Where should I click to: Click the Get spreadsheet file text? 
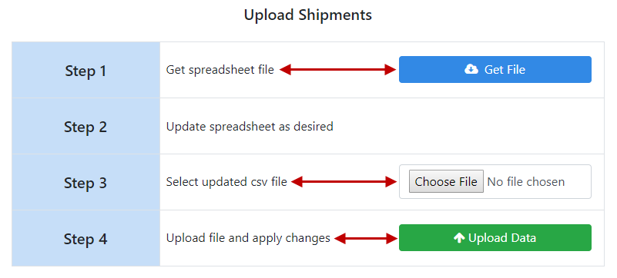tap(220, 70)
